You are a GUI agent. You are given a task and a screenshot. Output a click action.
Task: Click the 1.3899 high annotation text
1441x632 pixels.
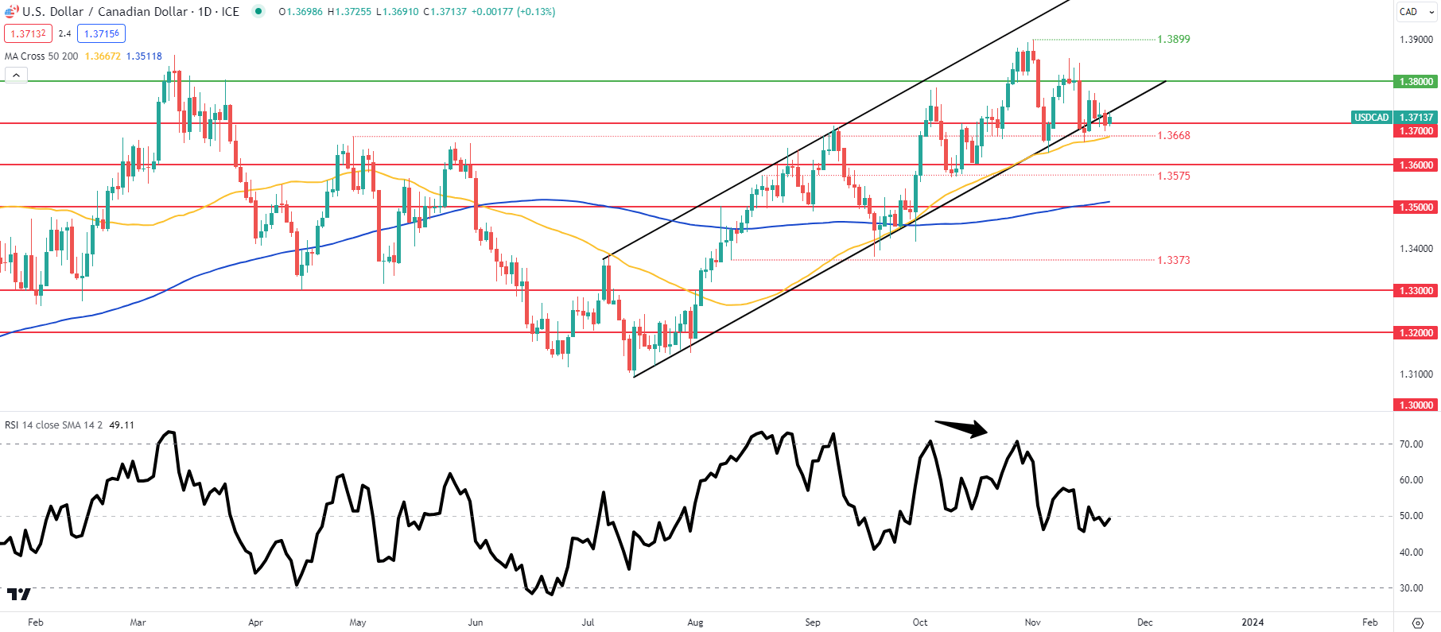coord(1174,39)
